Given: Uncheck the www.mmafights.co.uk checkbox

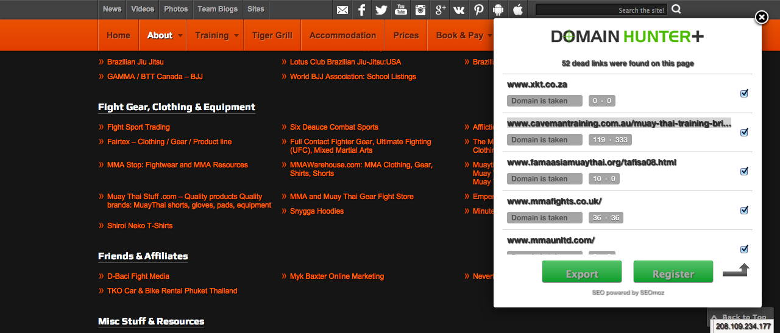Looking at the screenshot, I should [744, 211].
